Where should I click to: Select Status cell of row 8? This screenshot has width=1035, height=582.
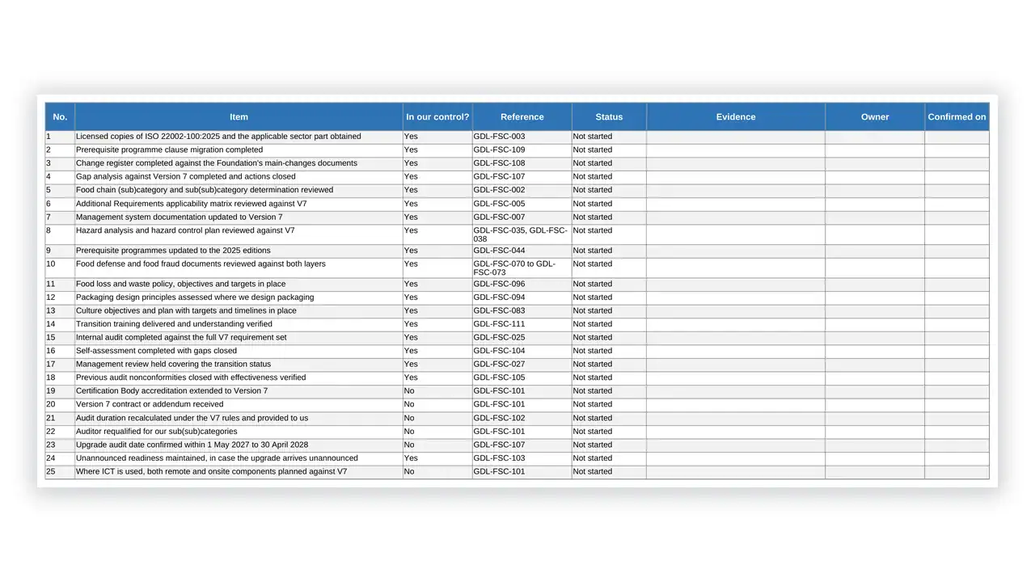click(x=609, y=234)
